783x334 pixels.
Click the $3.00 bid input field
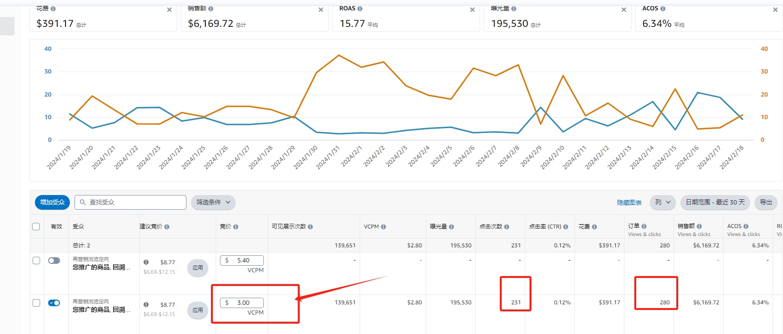point(242,302)
